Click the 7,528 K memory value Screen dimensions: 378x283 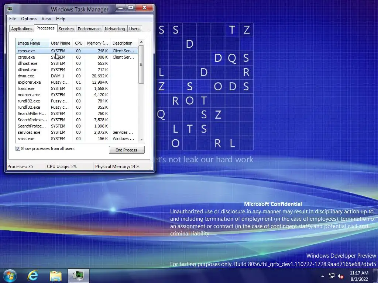[x=101, y=120]
